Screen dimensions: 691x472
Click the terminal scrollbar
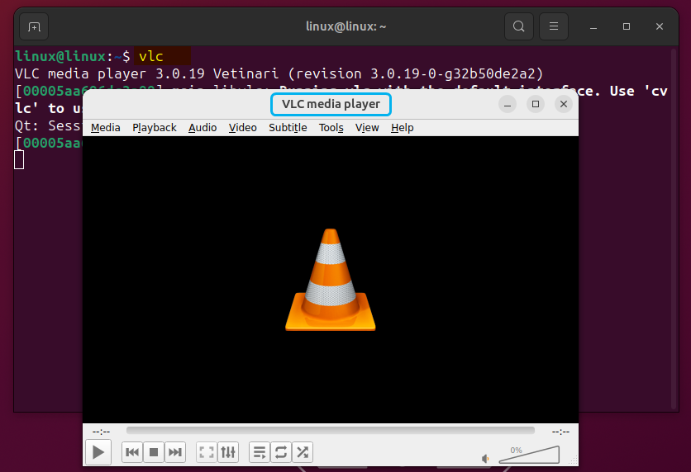pyautogui.click(x=674, y=229)
